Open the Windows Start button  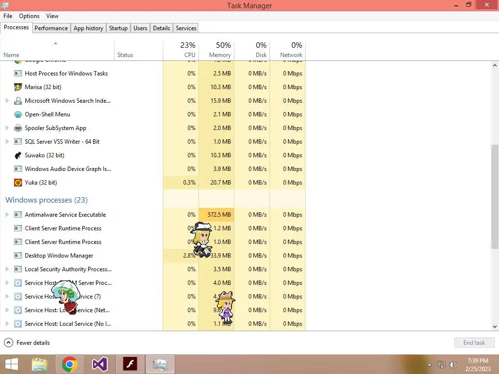point(12,364)
